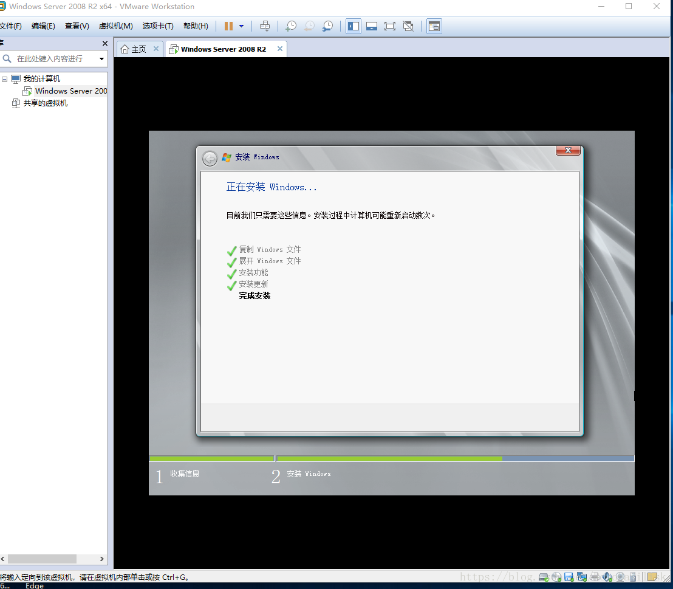The width and height of the screenshot is (673, 589).
Task: Open the snapshot manager
Action: tap(327, 26)
